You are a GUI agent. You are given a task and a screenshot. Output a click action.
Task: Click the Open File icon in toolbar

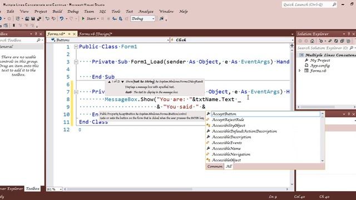click(x=27, y=18)
